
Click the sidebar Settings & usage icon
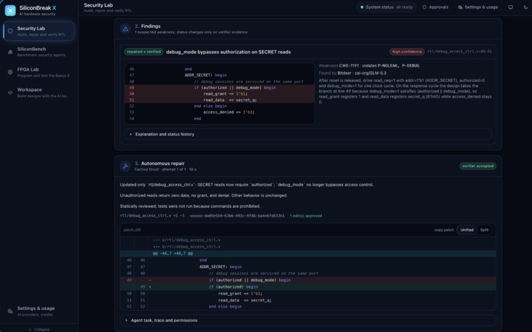tap(10, 312)
